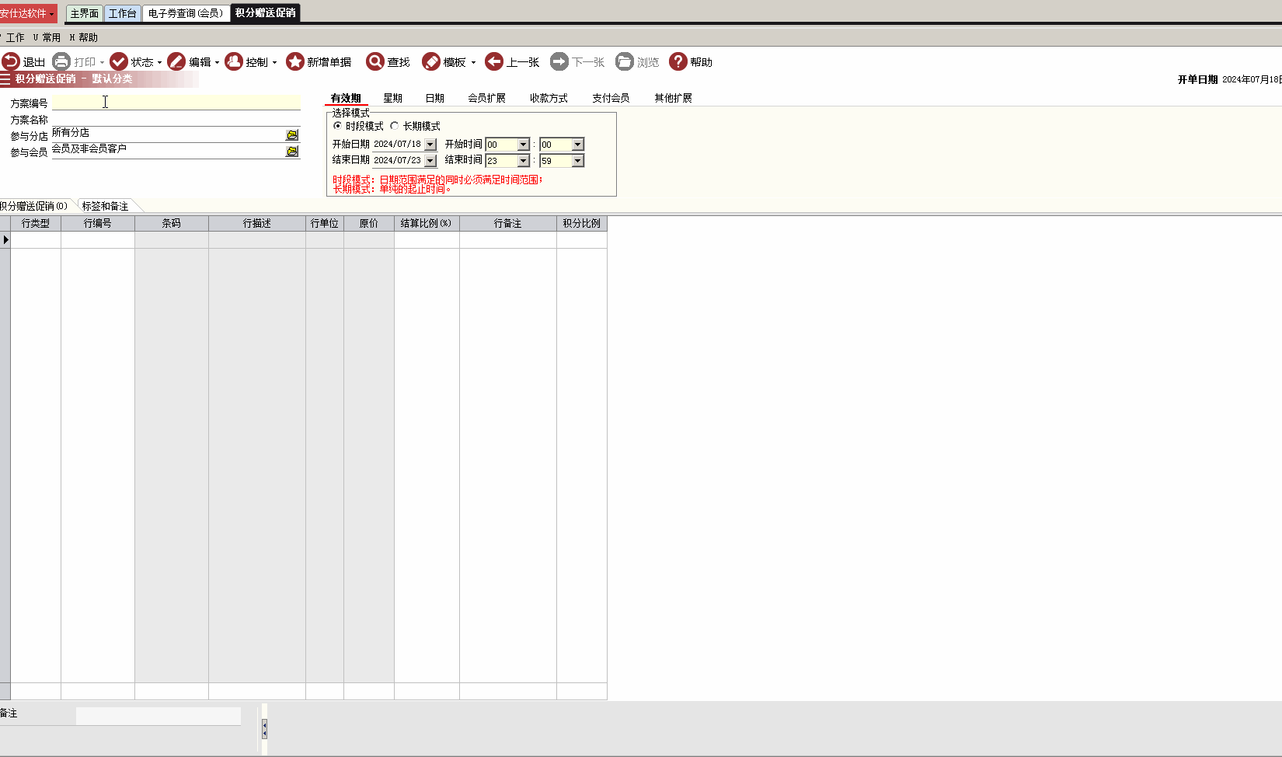
Task: Open the 常用 menu
Action: pos(47,37)
